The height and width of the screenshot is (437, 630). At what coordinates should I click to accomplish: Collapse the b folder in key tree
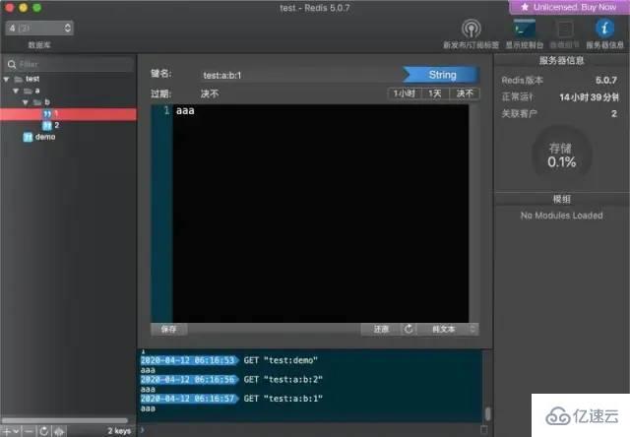[x=25, y=101]
